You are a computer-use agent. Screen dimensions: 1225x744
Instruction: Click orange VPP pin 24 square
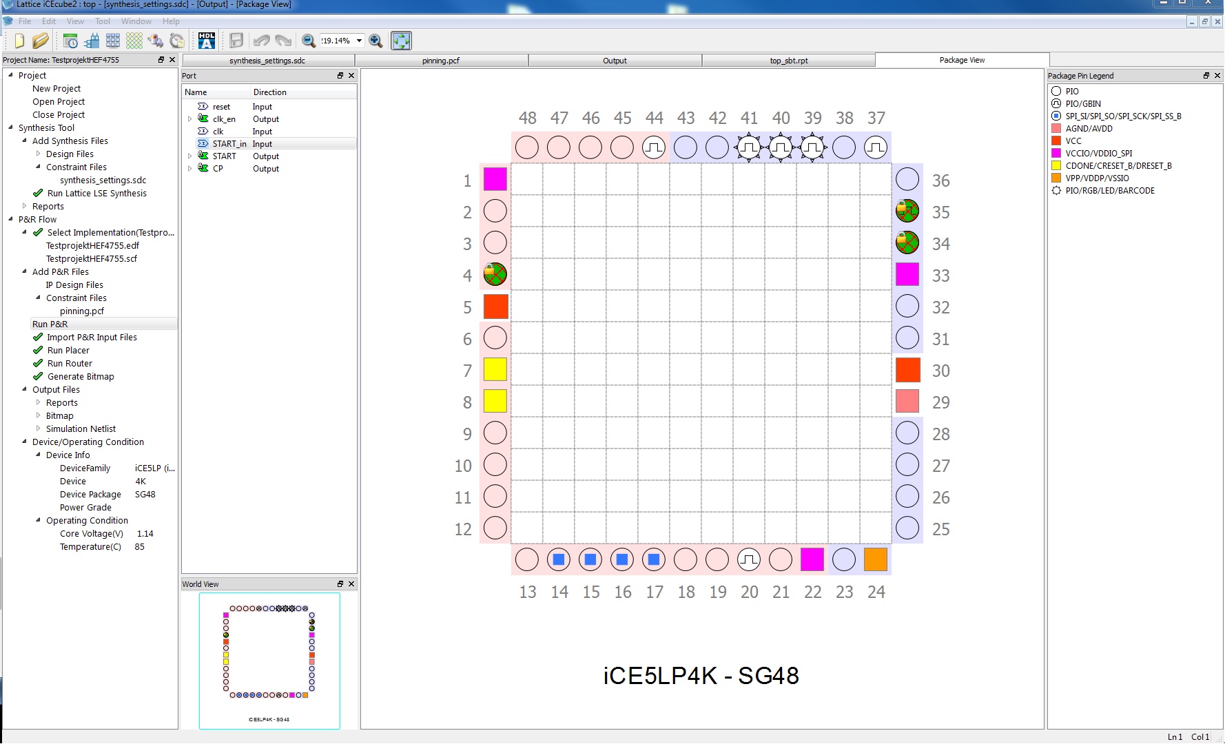pos(876,559)
